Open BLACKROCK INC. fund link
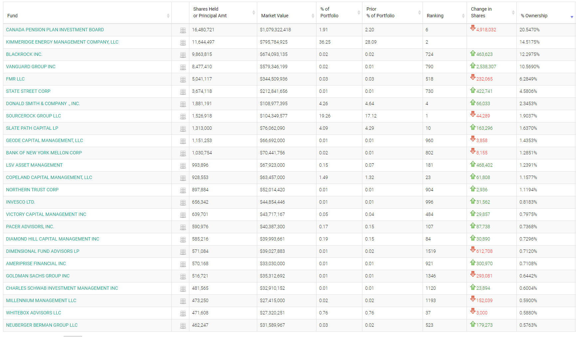 tap(24, 54)
